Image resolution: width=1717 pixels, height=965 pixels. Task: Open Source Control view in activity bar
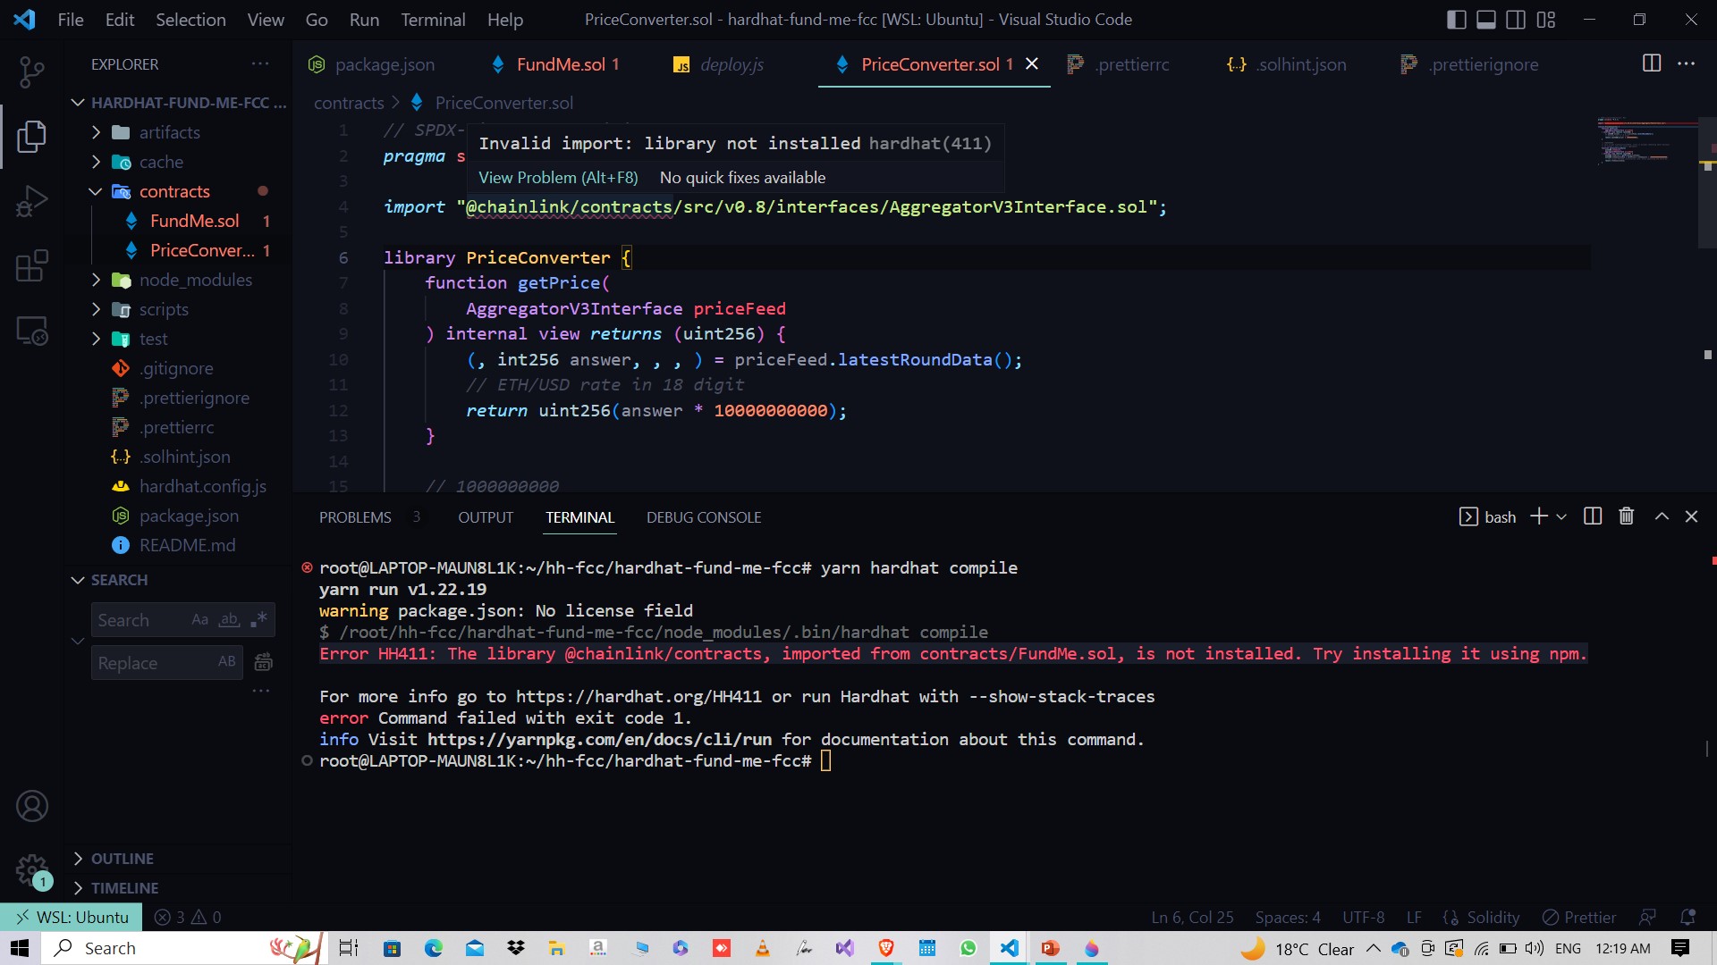coord(32,71)
